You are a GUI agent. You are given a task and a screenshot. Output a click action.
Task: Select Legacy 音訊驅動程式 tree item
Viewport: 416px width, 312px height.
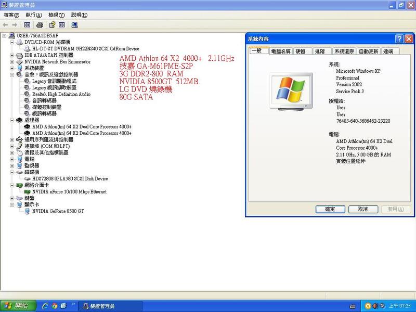click(x=55, y=81)
